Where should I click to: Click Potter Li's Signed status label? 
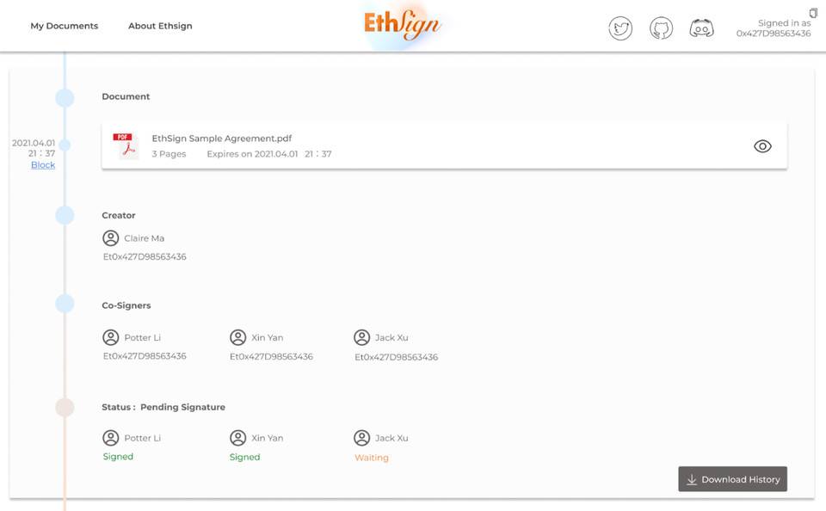point(117,456)
